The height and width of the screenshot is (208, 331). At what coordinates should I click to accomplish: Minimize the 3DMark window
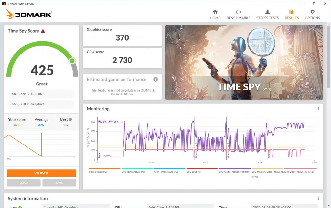[304, 4]
